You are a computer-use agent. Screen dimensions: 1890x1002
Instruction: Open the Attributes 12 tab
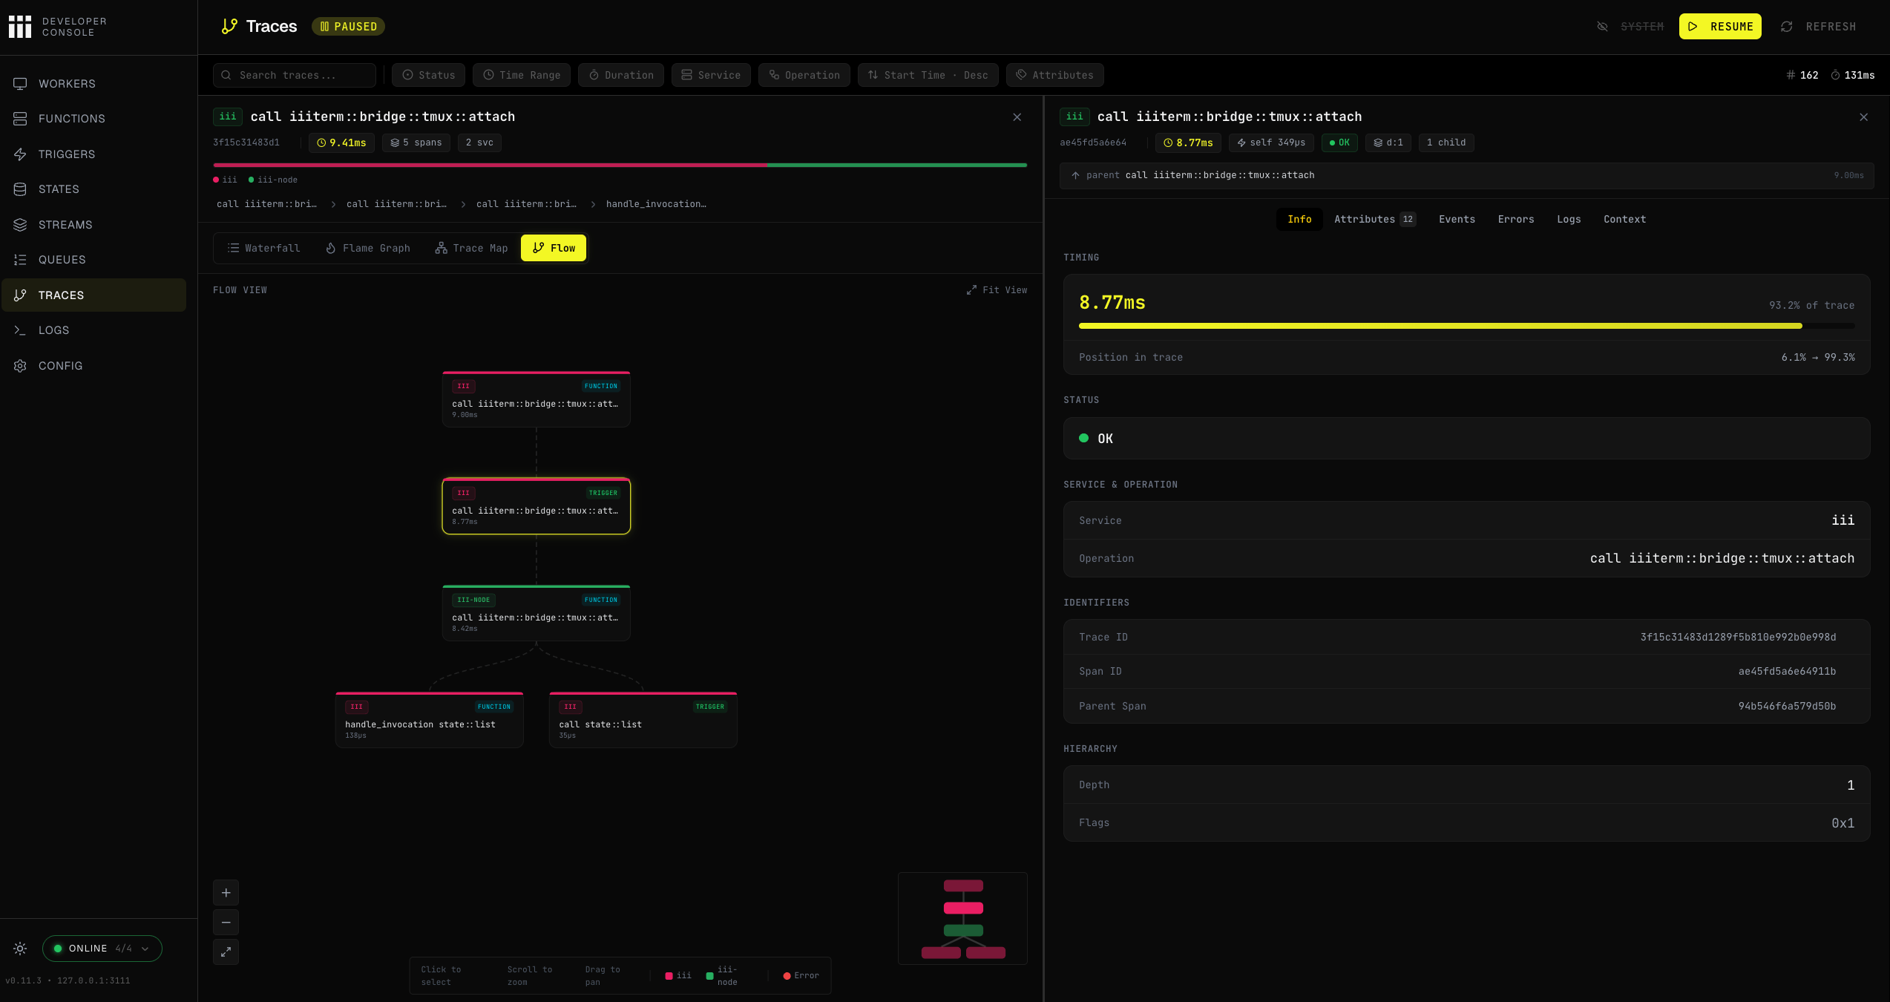point(1375,219)
